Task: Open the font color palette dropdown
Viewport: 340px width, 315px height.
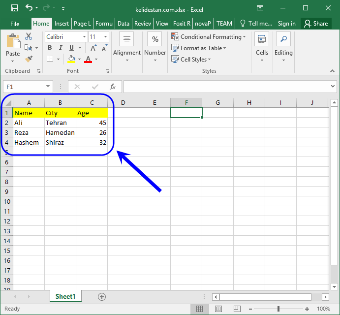Action: coord(96,59)
